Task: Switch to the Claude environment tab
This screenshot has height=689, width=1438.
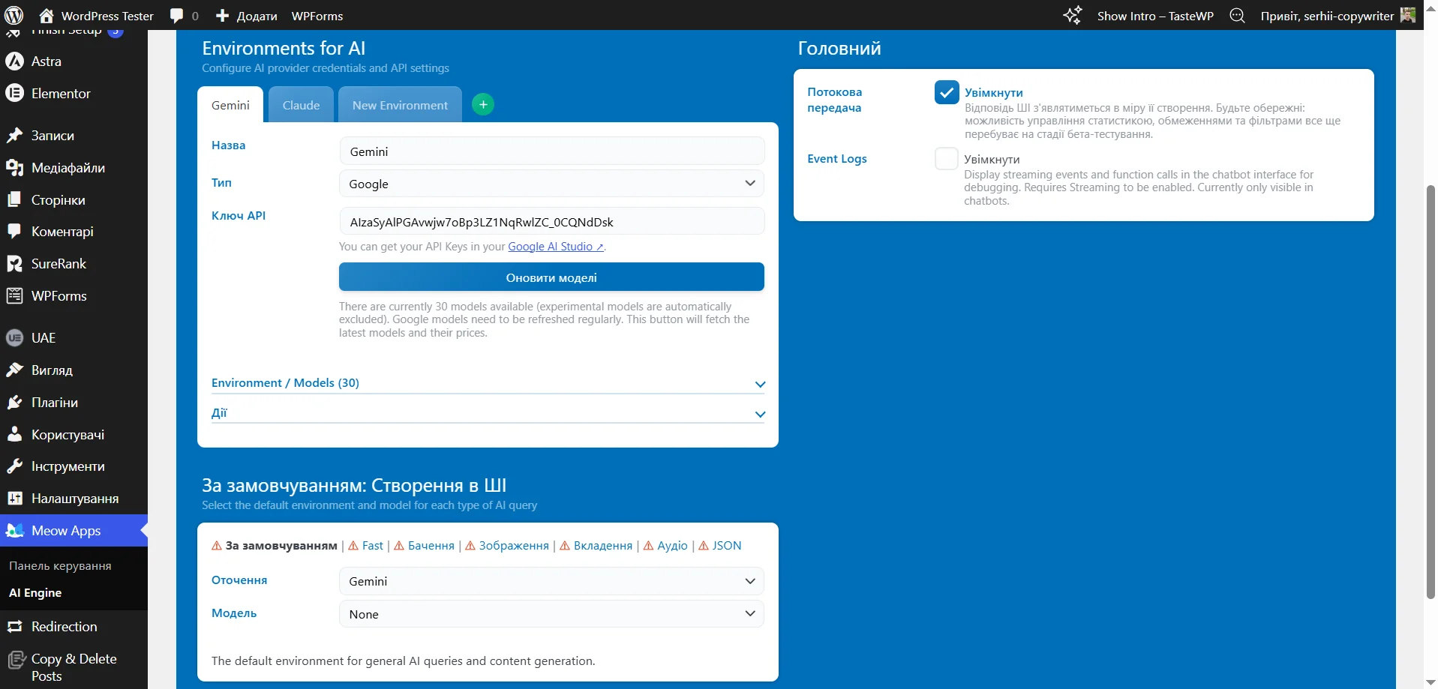Action: click(301, 104)
